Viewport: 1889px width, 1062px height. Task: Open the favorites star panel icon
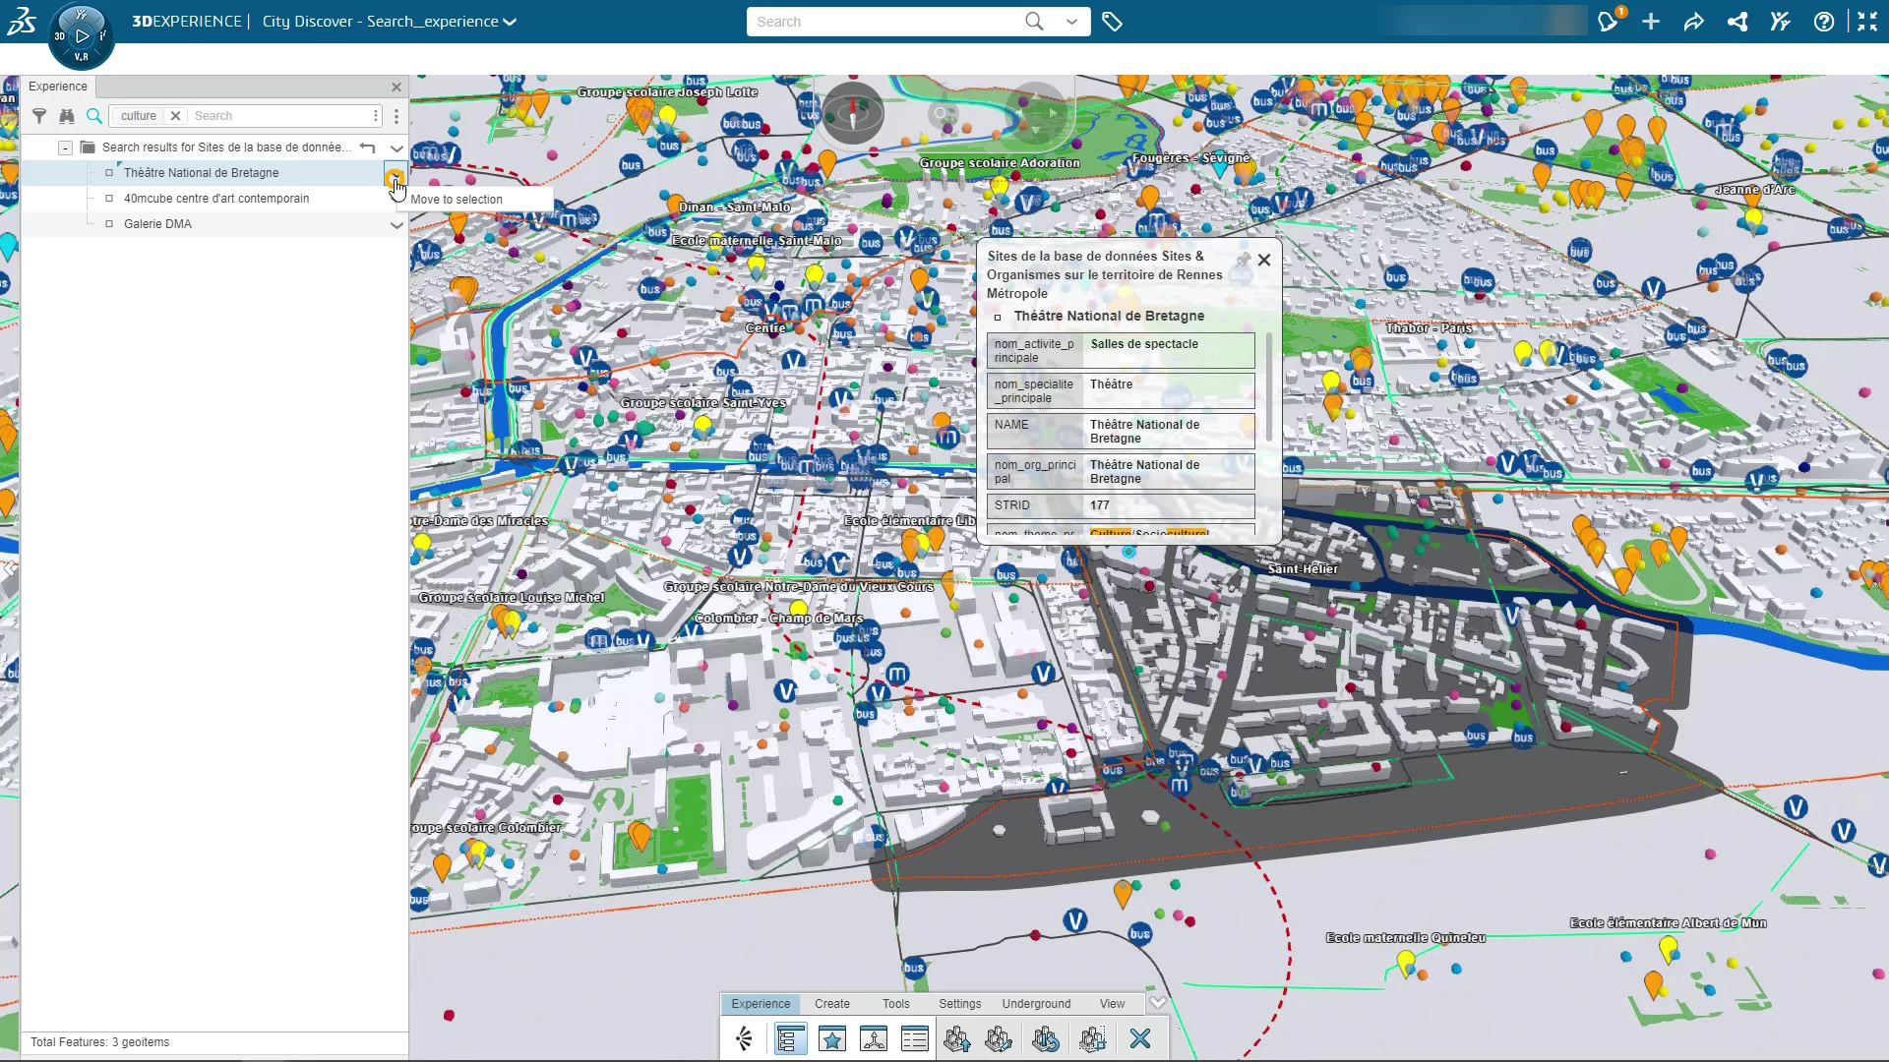pyautogui.click(x=832, y=1039)
